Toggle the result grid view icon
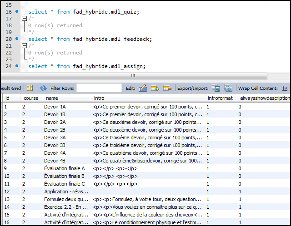The height and width of the screenshot is (226, 291). point(30,88)
